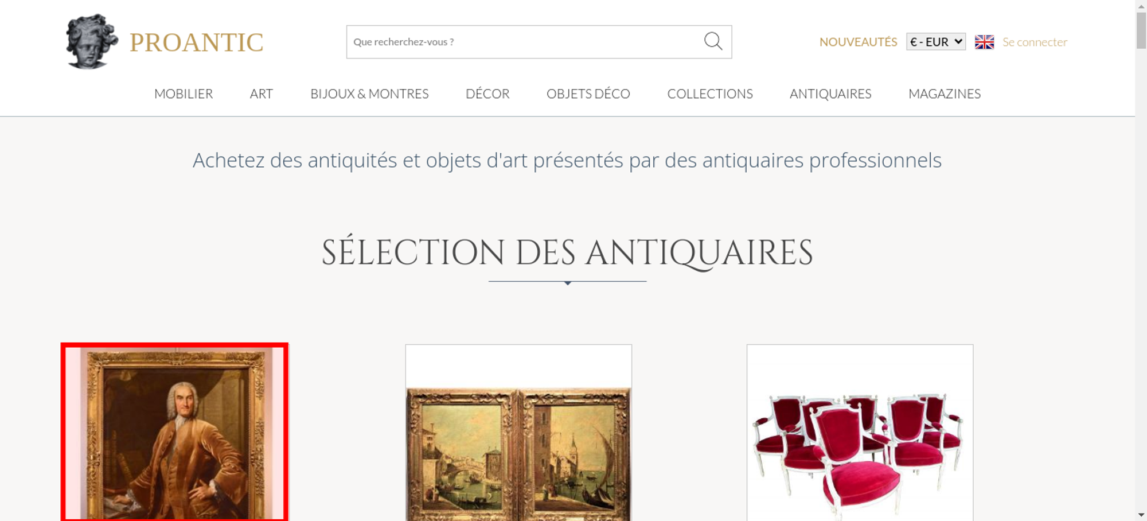Click the Se connecter link
The width and height of the screenshot is (1147, 521).
pos(1035,42)
